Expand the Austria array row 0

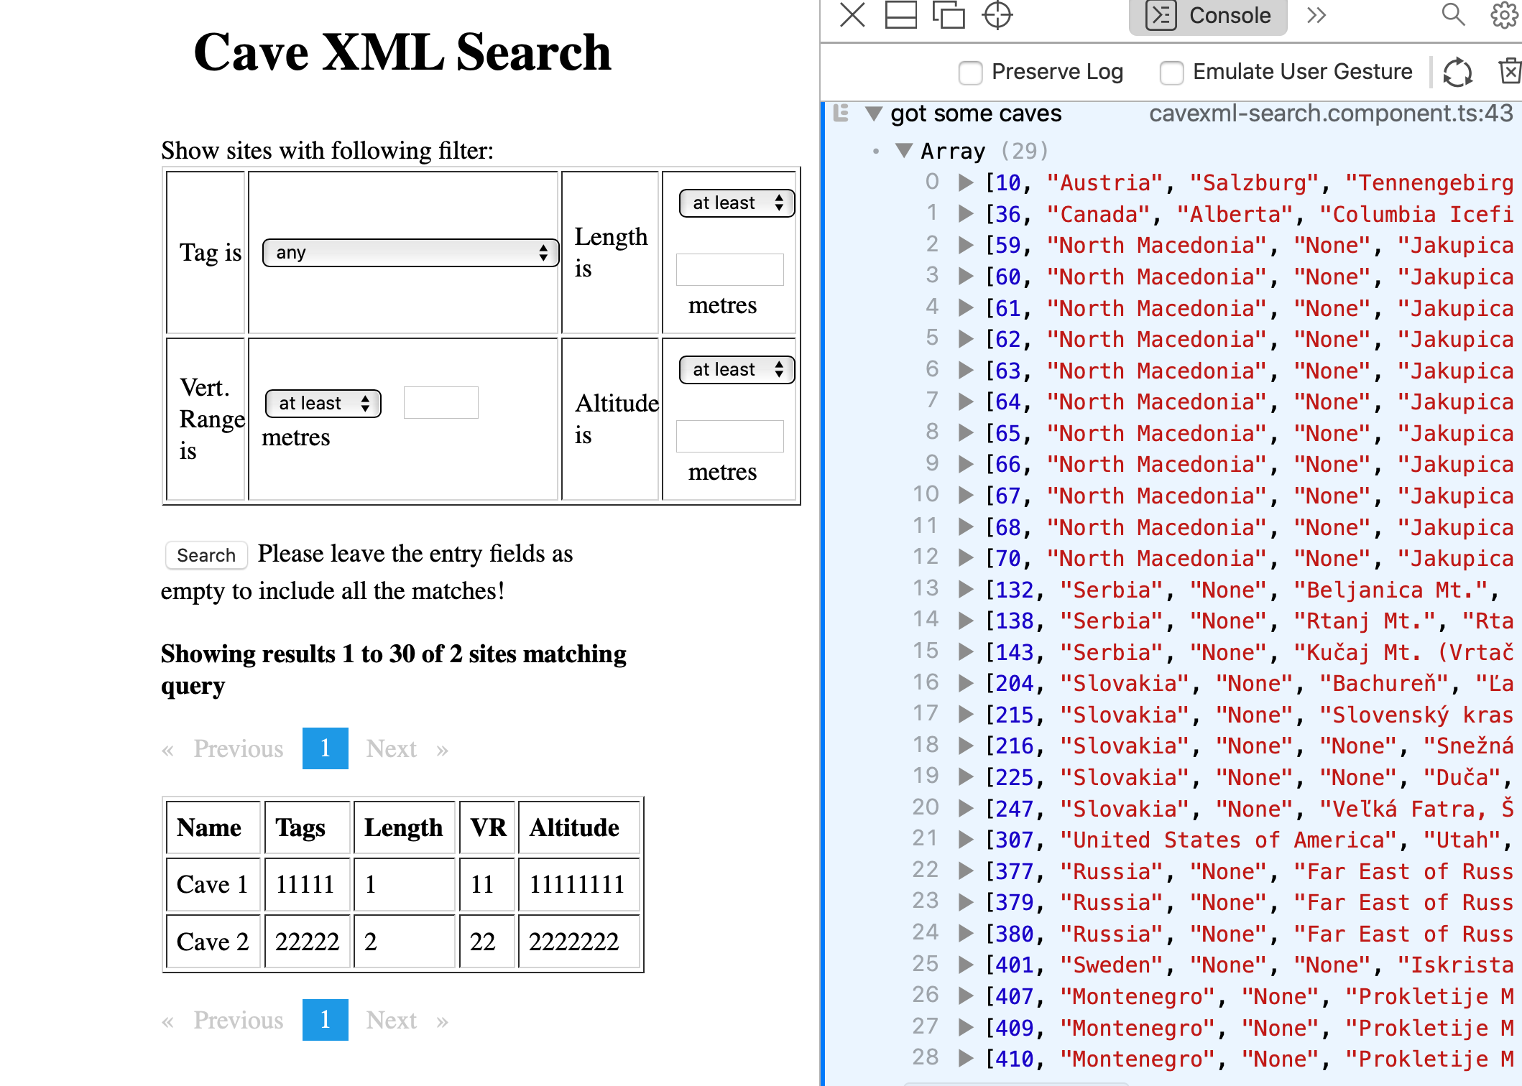pyautogui.click(x=967, y=183)
